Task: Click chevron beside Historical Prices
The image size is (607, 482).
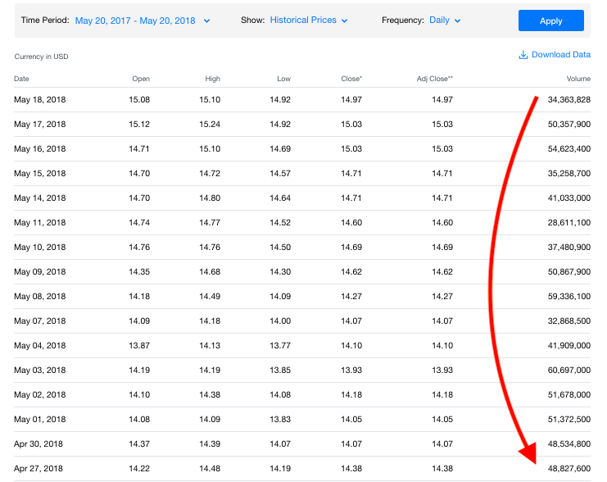Action: coord(344,21)
